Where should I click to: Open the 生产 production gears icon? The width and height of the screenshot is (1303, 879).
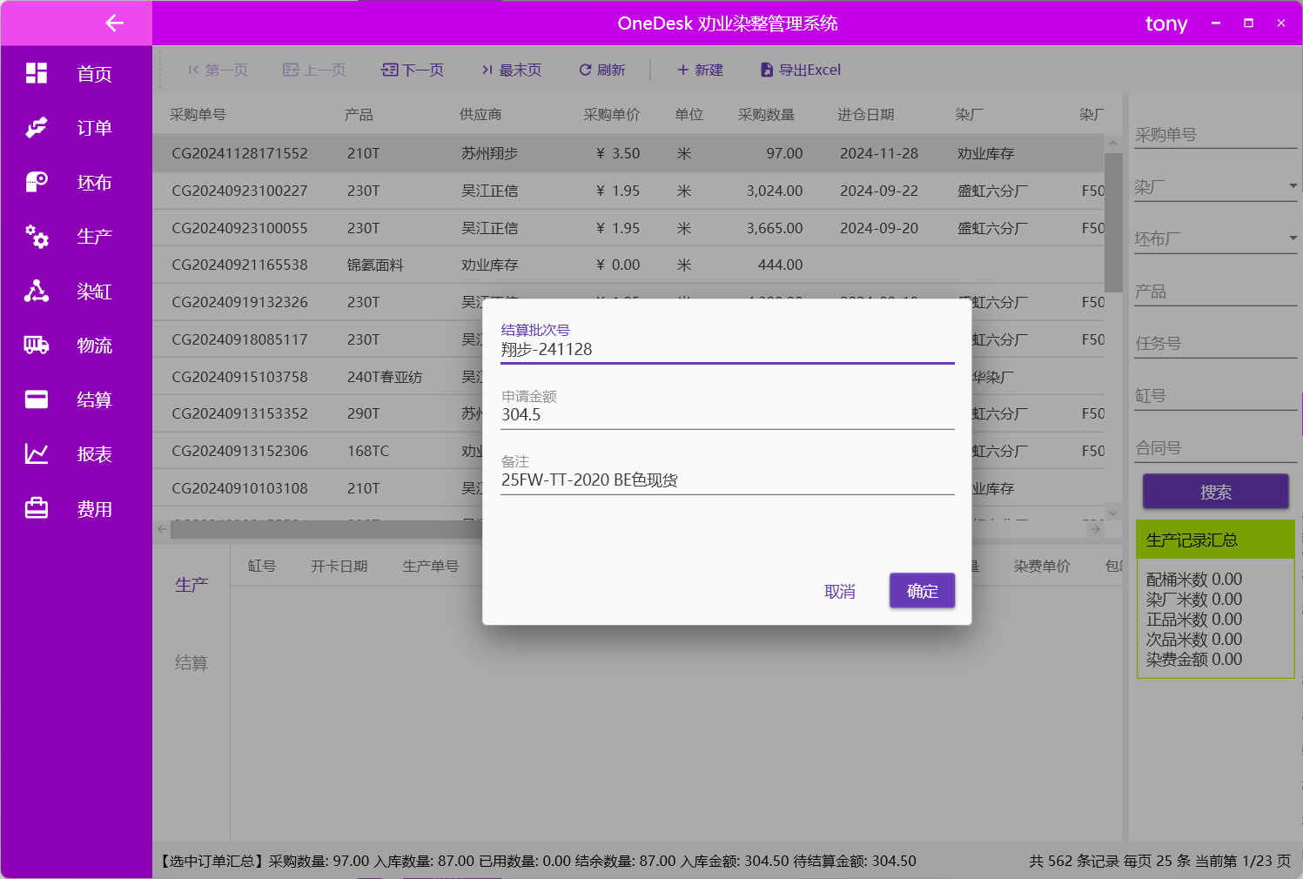(37, 236)
